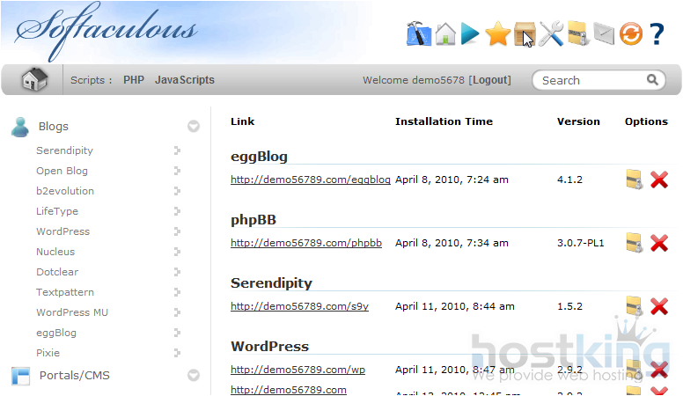Collapse the Blogs category arrow
683x396 pixels.
coord(194,127)
